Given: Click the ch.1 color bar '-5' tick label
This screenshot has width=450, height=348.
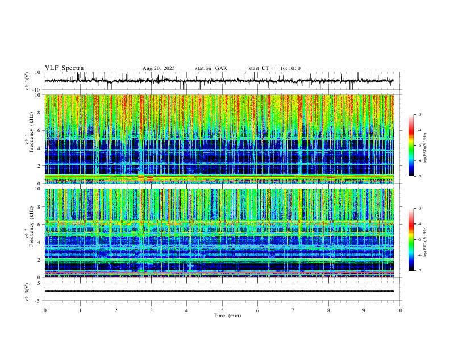Looking at the screenshot, I should click(x=419, y=146).
